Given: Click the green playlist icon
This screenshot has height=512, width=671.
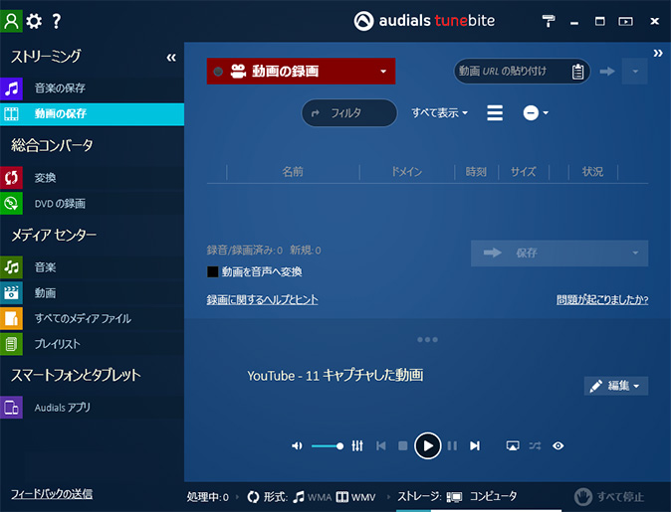Looking at the screenshot, I should (x=11, y=344).
